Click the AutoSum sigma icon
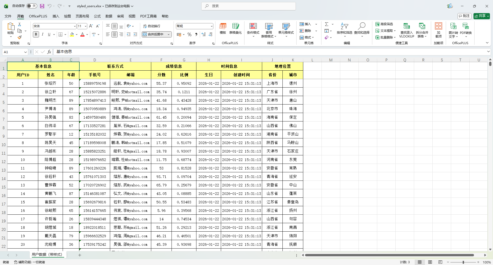493x265 pixels. click(x=327, y=24)
